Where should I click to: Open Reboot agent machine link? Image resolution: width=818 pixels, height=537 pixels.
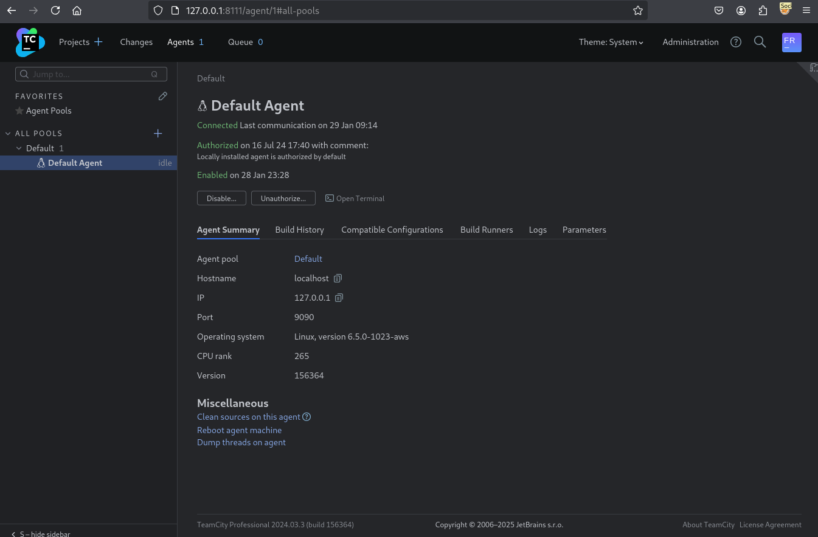tap(239, 430)
